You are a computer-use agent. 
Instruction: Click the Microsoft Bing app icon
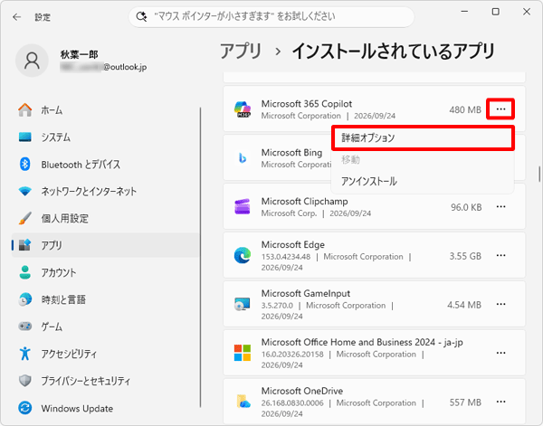pos(243,158)
